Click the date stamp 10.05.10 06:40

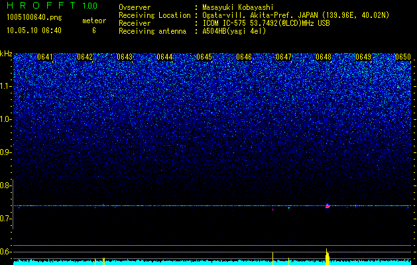[x=34, y=30]
